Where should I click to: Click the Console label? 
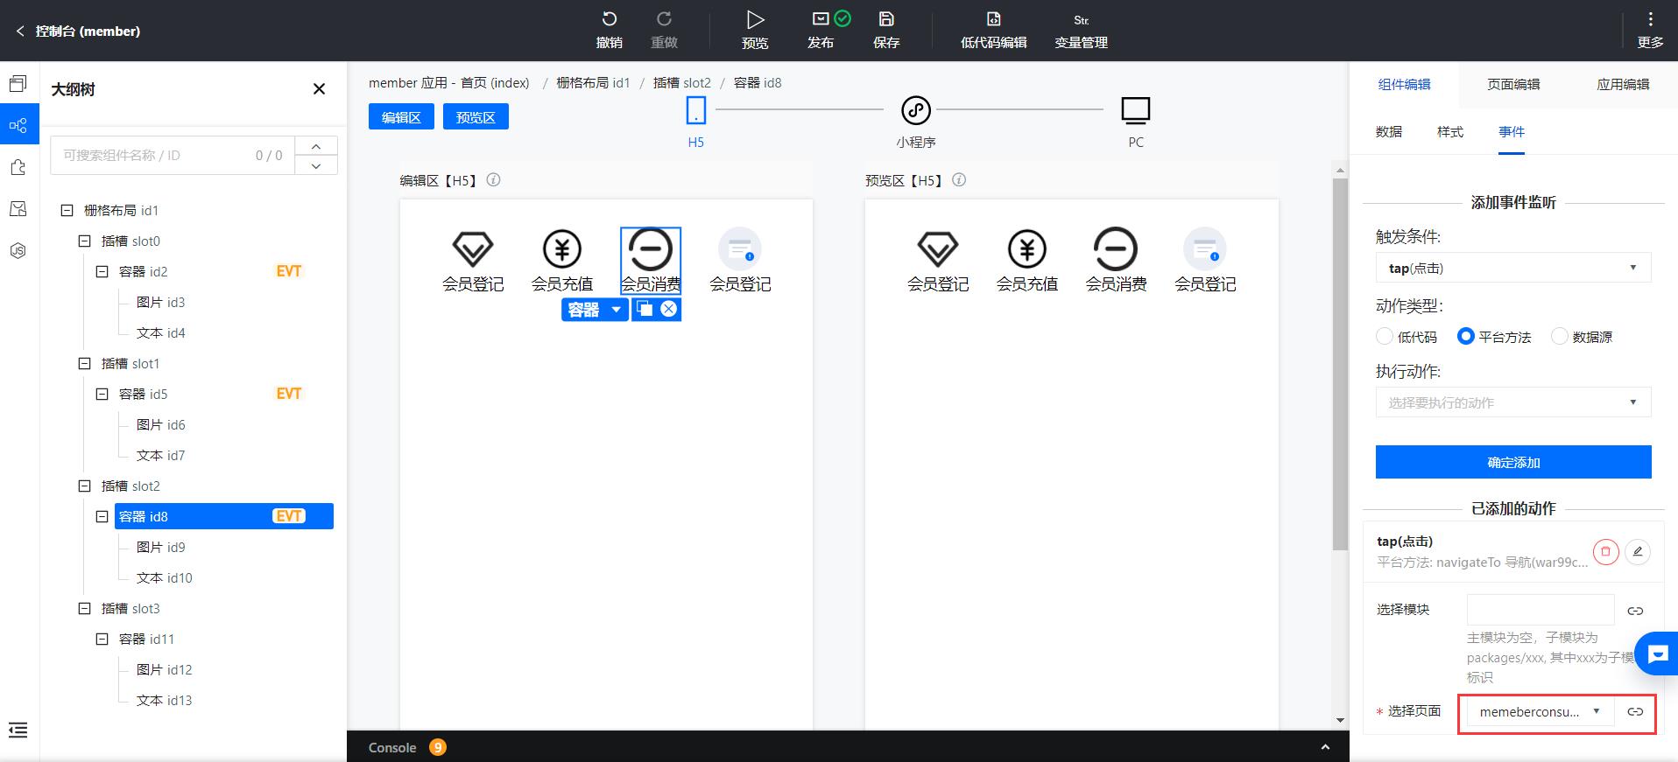click(392, 747)
